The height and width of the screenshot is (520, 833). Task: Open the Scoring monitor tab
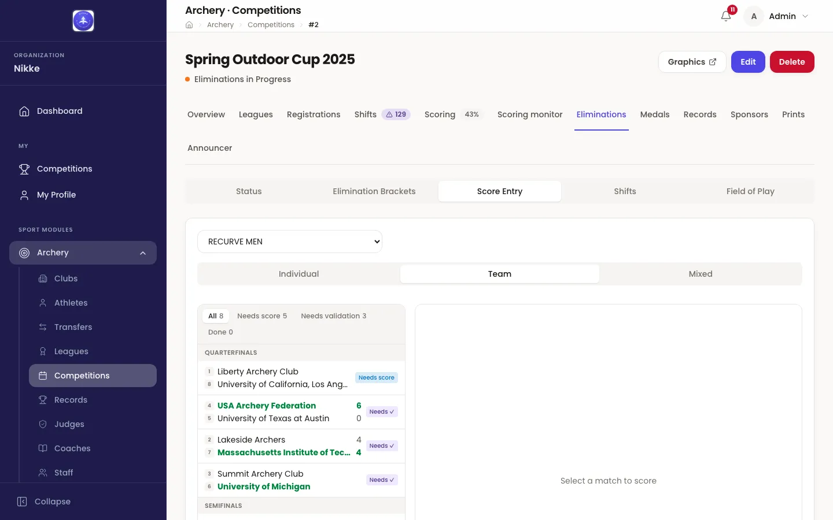[x=530, y=114]
